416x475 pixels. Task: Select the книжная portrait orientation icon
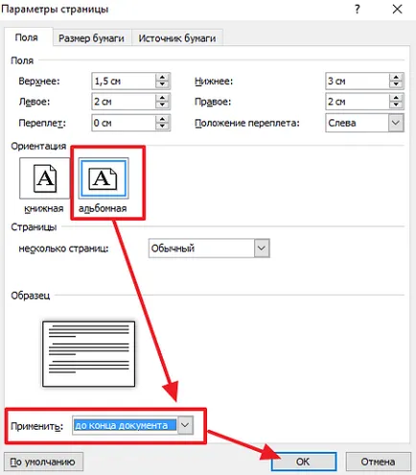tap(45, 178)
